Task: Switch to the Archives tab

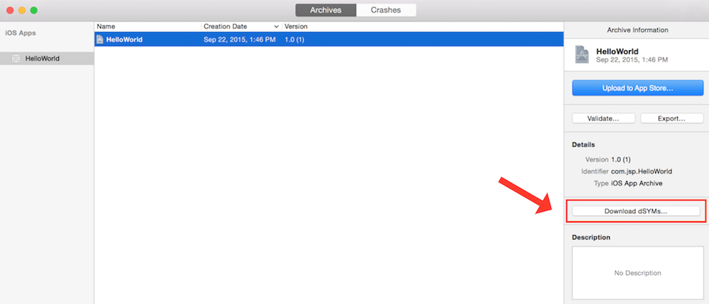Action: coord(325,10)
